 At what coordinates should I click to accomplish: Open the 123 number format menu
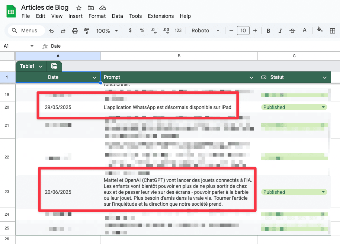coord(178,30)
